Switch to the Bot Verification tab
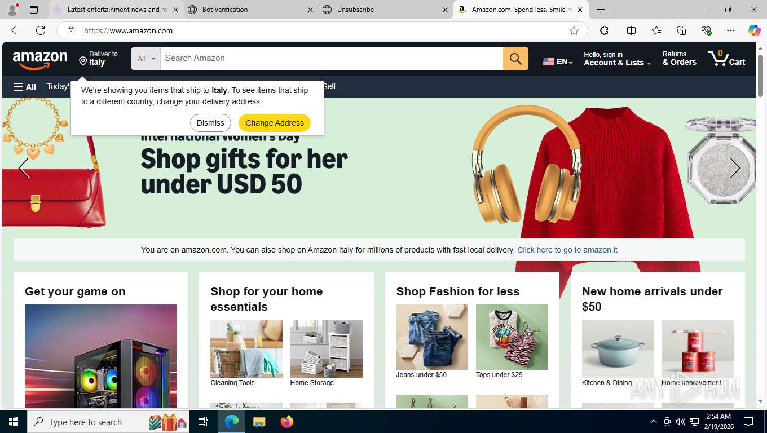The height and width of the screenshot is (433, 767). tap(250, 10)
